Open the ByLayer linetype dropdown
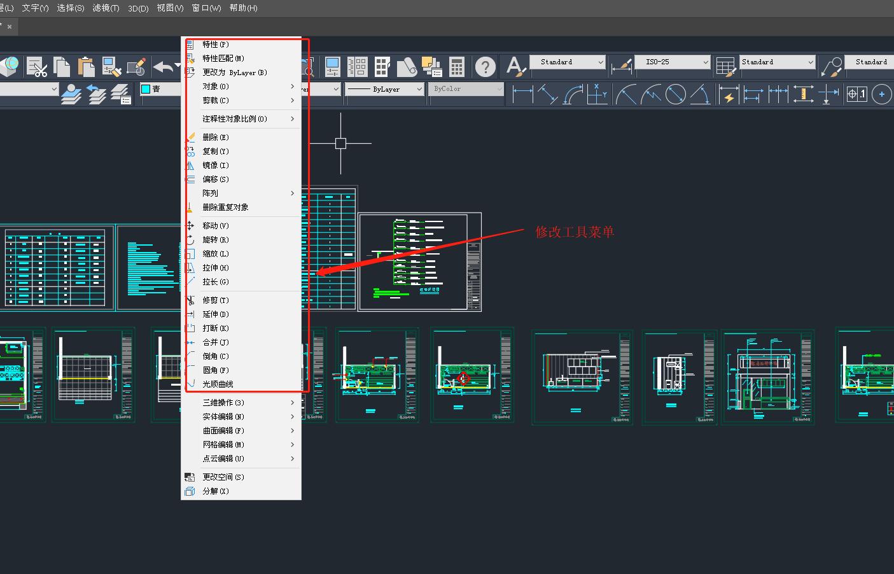 [385, 89]
